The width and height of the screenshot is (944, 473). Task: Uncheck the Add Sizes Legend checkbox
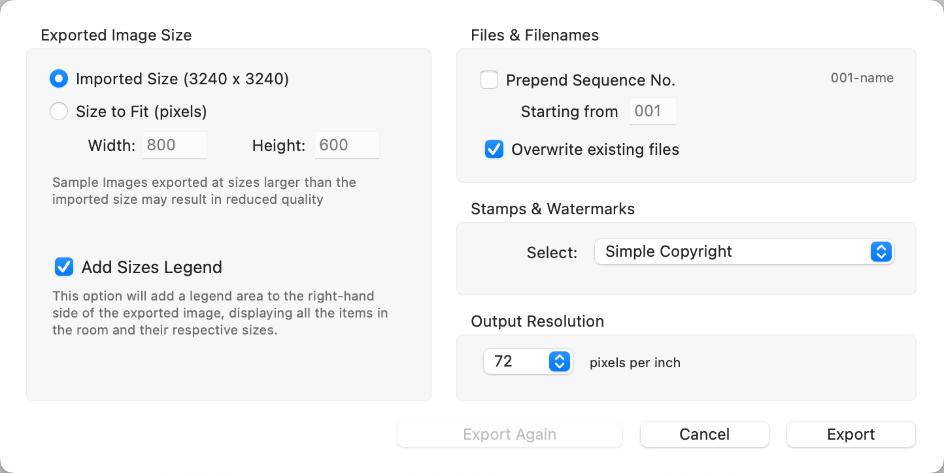pyautogui.click(x=64, y=267)
